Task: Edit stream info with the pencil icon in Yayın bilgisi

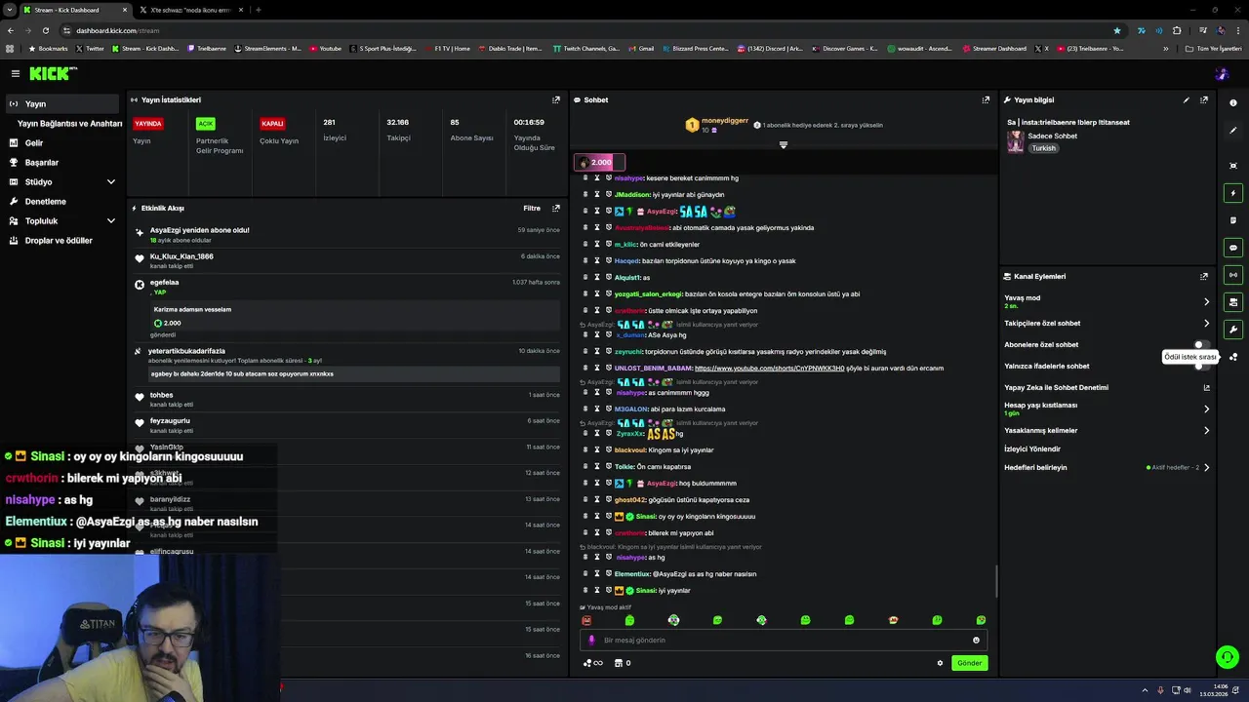Action: point(1187,99)
